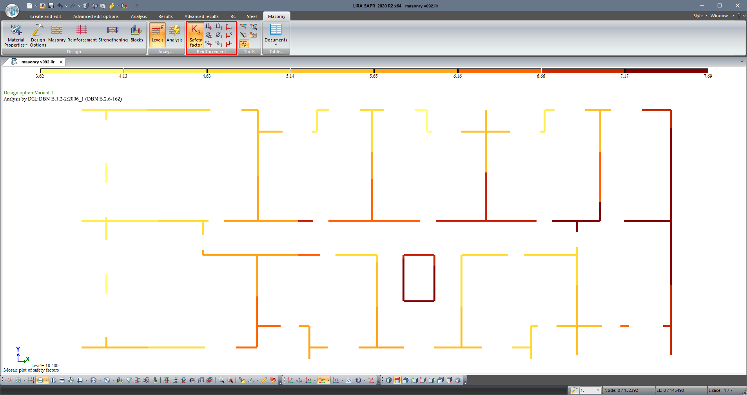Toggle the Safety factor mosaic button

pos(196,35)
